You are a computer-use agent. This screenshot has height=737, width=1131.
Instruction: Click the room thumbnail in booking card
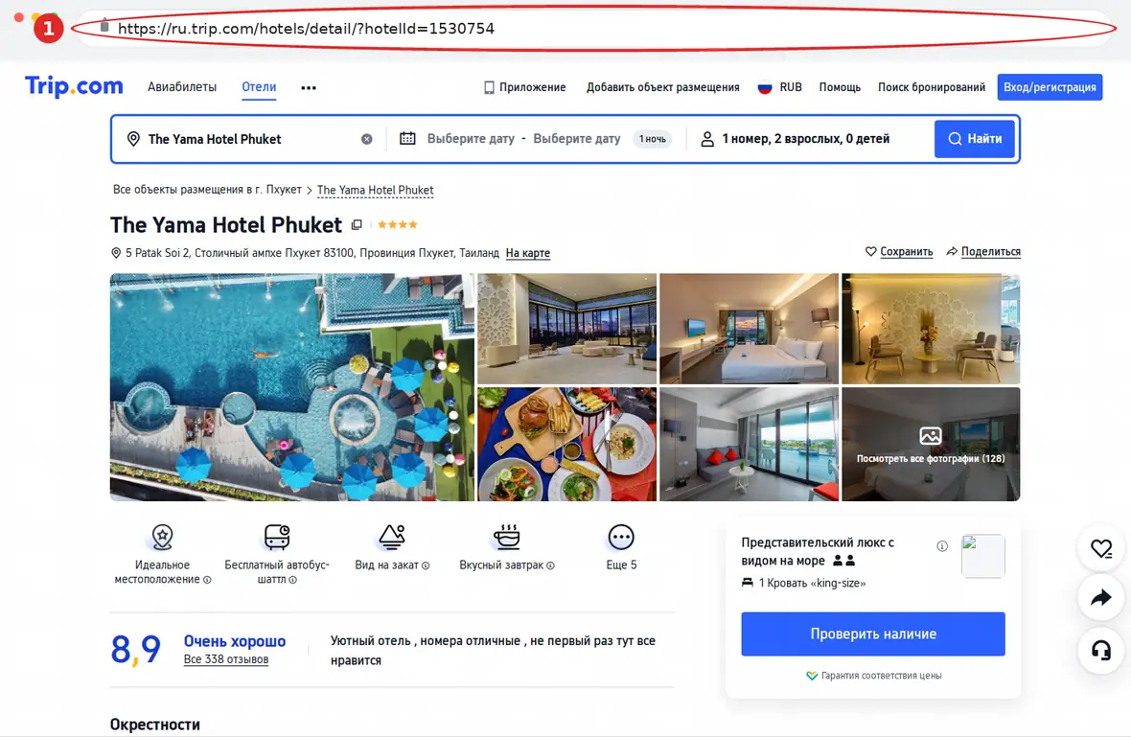[983, 556]
